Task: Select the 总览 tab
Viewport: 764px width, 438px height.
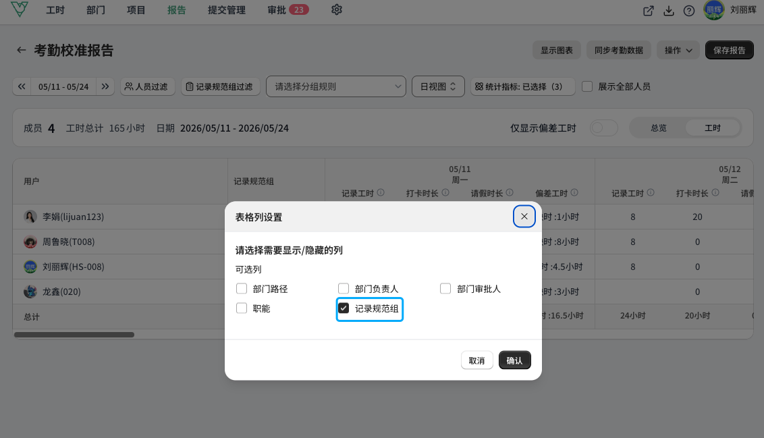Action: [x=659, y=128]
